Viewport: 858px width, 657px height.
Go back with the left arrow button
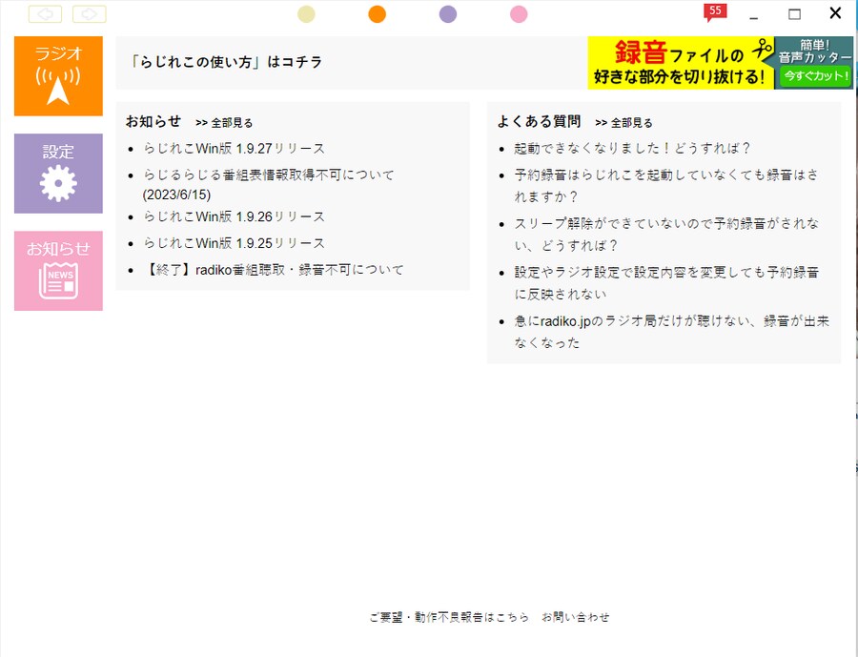point(46,13)
